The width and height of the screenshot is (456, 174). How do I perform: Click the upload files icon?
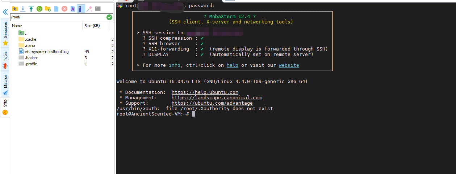tap(31, 8)
